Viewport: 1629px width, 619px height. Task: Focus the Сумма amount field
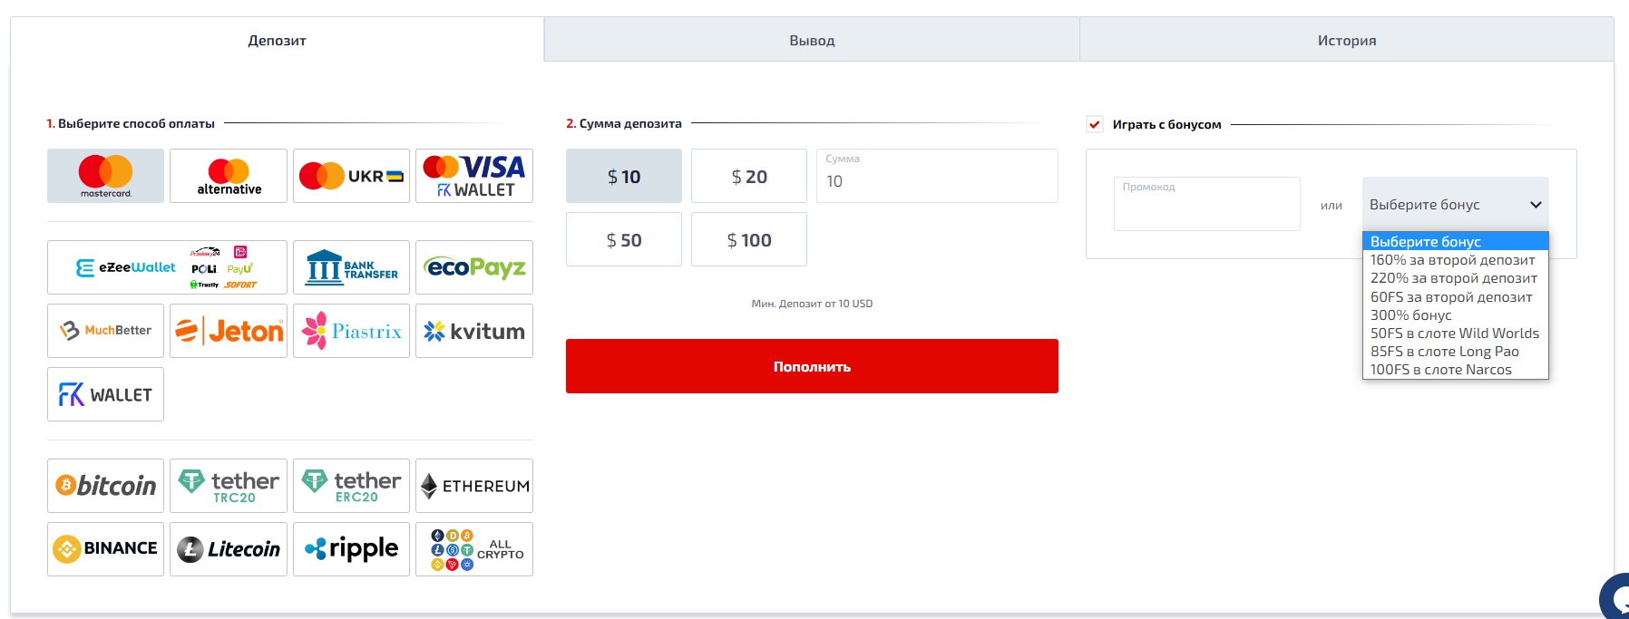coord(937,176)
